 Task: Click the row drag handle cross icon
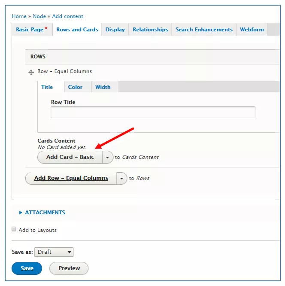[31, 72]
